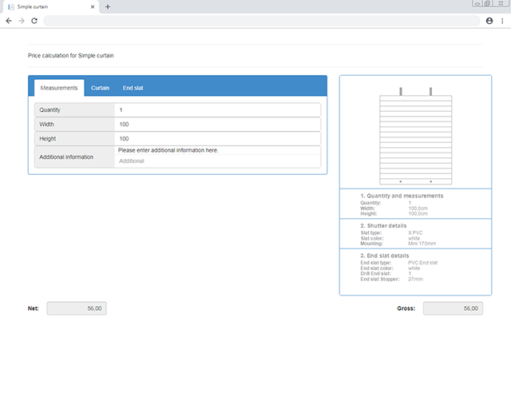Click the Quantity input field
The width and height of the screenshot is (511, 409).
(217, 110)
